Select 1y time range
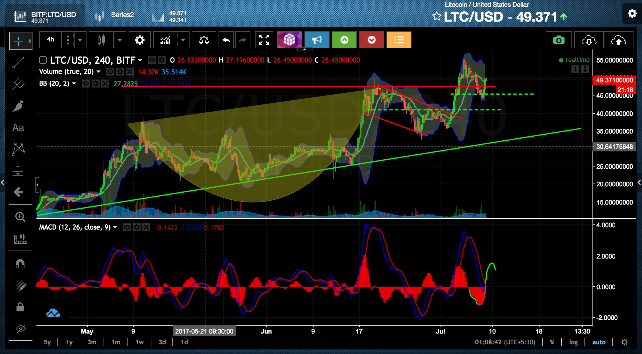Screen dimensions: 642x354 [69, 342]
